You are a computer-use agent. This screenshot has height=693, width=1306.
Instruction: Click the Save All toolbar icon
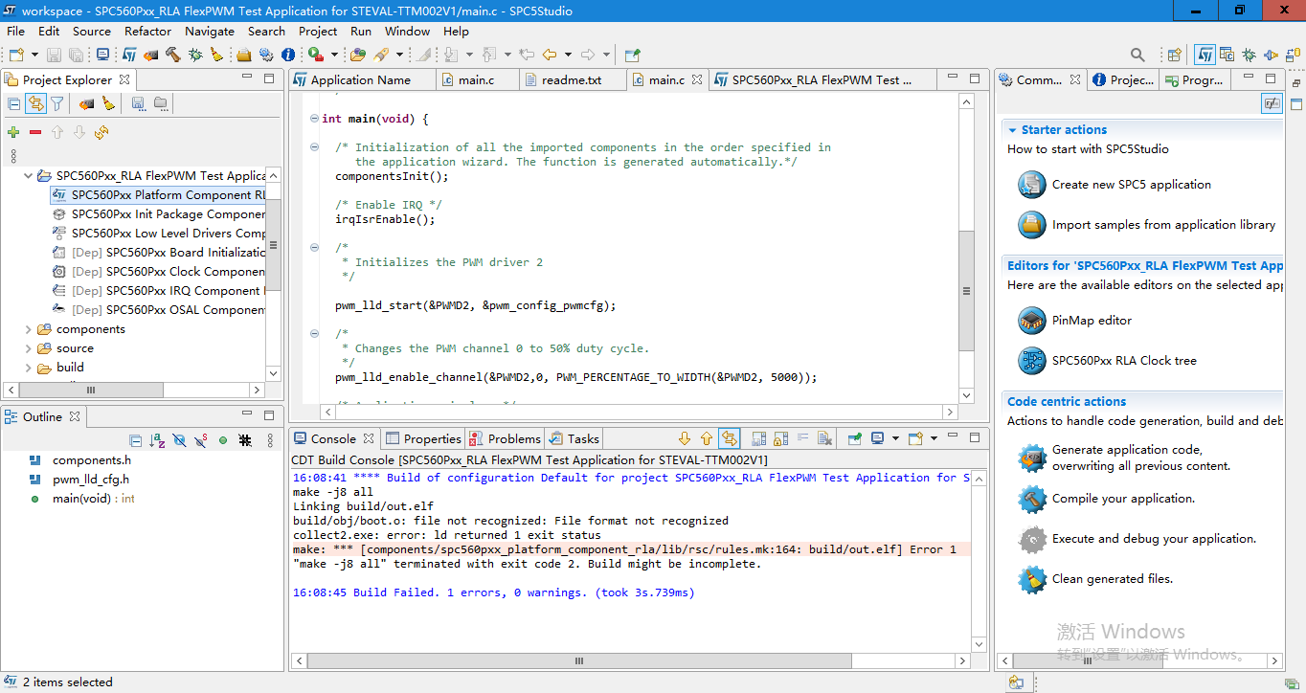click(x=75, y=55)
